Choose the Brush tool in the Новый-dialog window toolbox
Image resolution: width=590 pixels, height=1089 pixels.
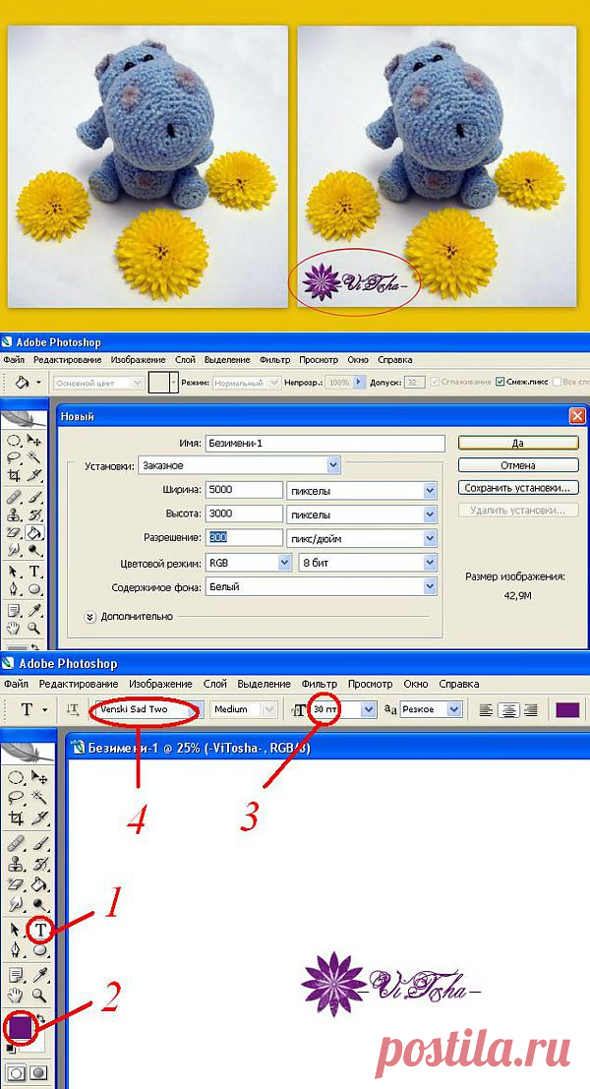34,497
